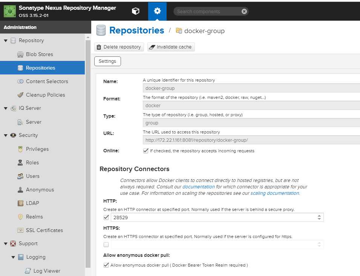The image size is (360, 276).
Task: Click the Roles person icon
Action: coord(20,162)
